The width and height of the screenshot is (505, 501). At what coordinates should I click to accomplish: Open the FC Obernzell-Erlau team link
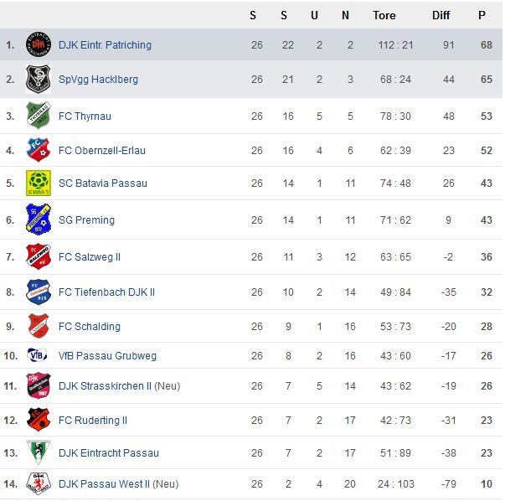102,151
